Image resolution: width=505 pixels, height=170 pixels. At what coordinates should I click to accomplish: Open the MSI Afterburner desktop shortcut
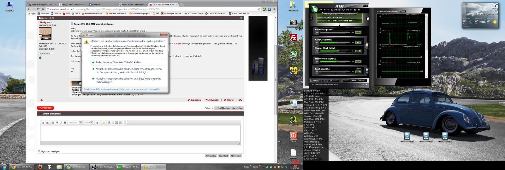point(293,55)
